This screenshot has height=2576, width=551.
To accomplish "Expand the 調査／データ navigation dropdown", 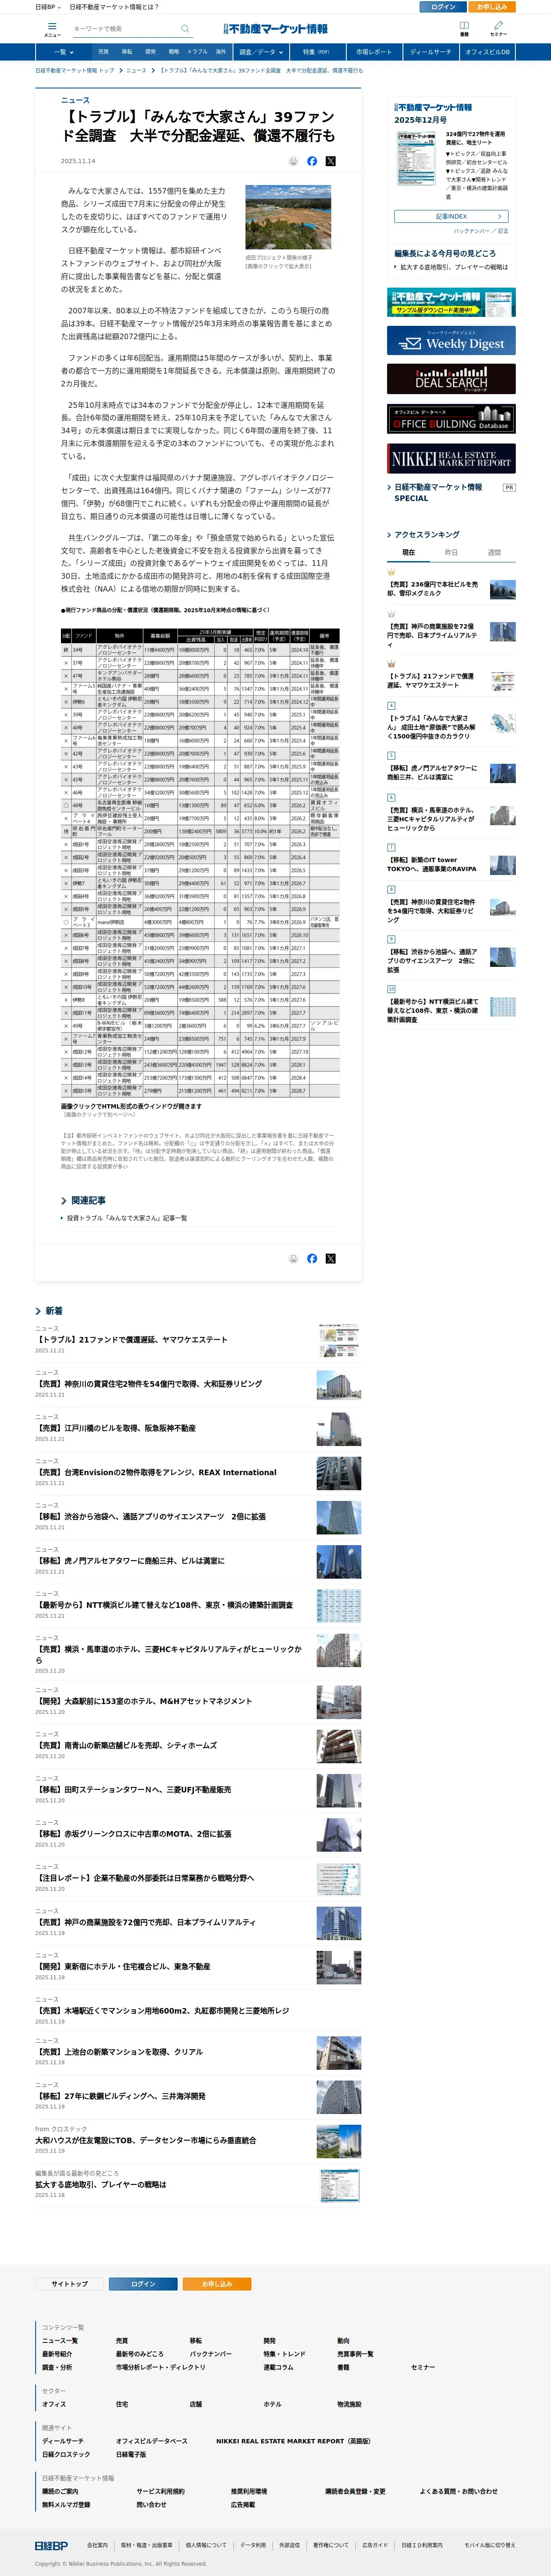I will point(260,52).
